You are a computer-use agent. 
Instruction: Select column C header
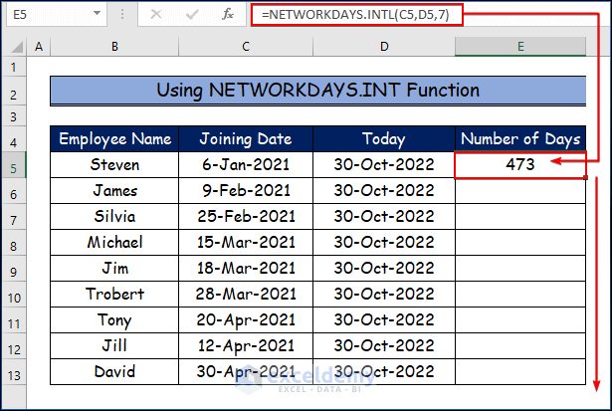click(x=246, y=47)
